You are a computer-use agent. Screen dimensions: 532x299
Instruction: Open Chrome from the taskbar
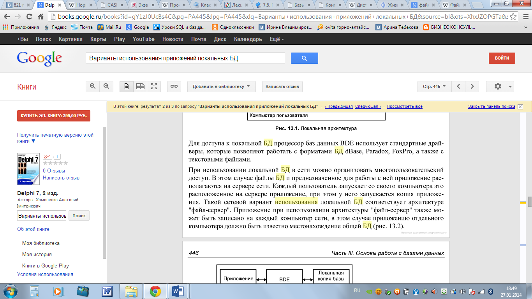pos(155,291)
